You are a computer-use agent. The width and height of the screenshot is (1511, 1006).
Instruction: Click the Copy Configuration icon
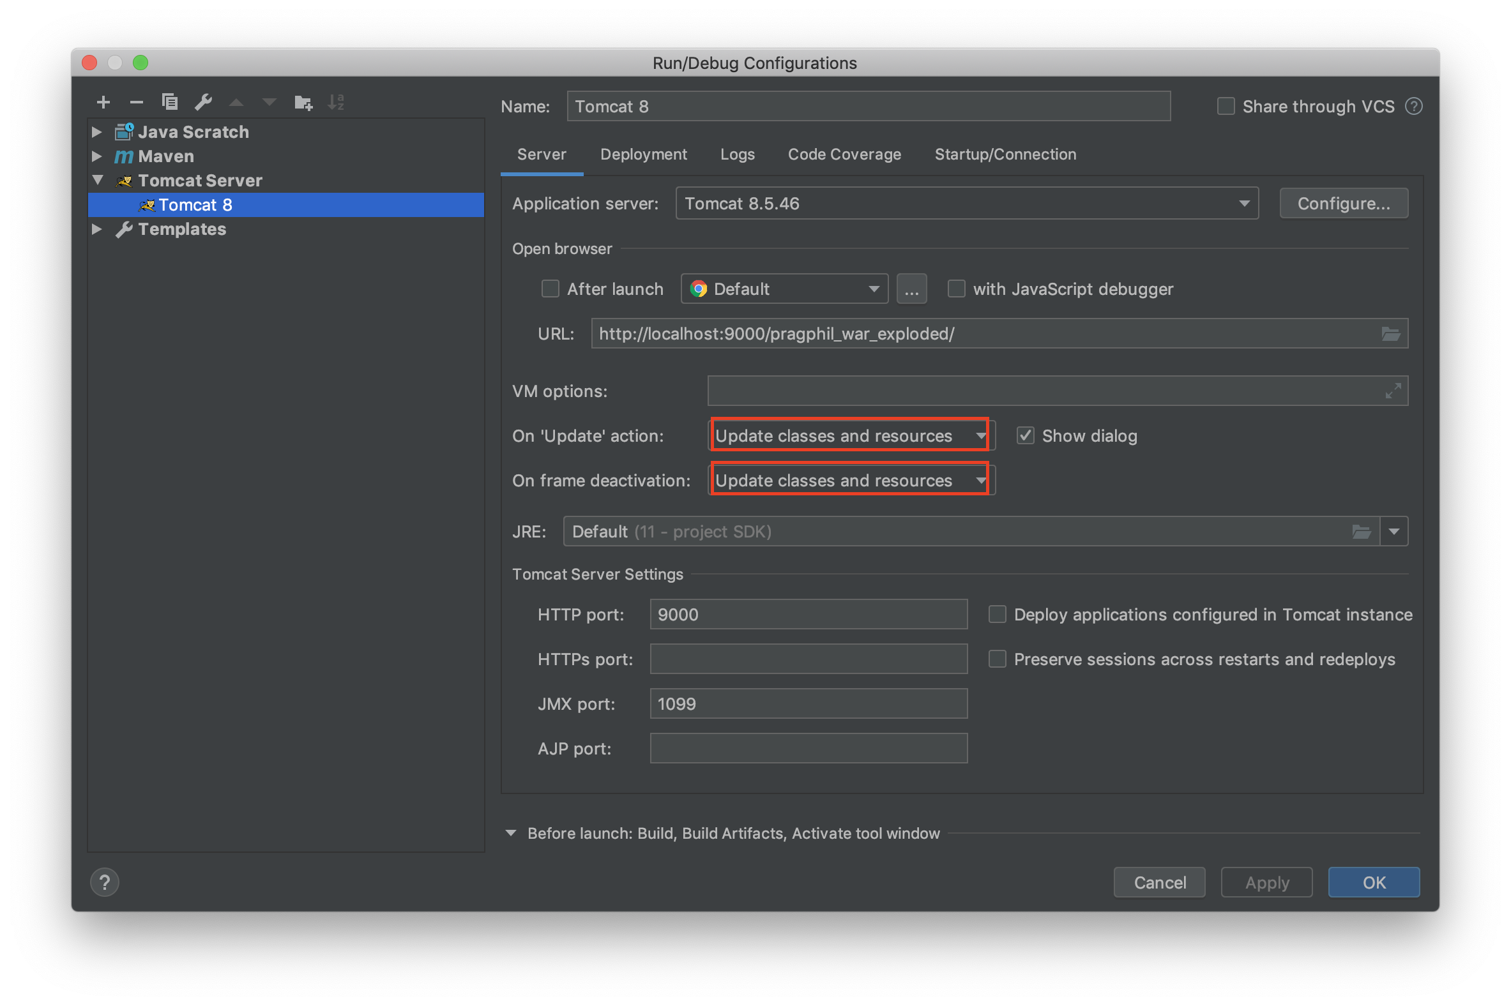click(x=169, y=102)
